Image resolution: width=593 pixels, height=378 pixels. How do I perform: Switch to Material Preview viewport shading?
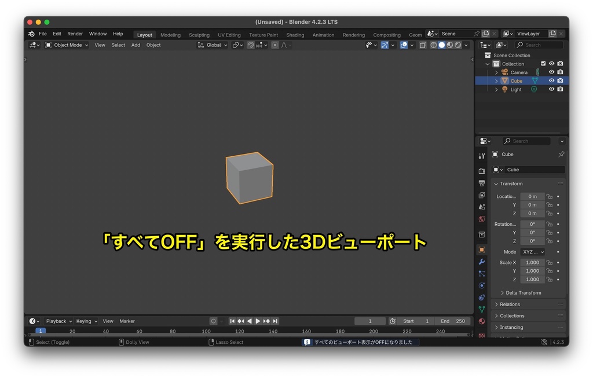point(450,45)
